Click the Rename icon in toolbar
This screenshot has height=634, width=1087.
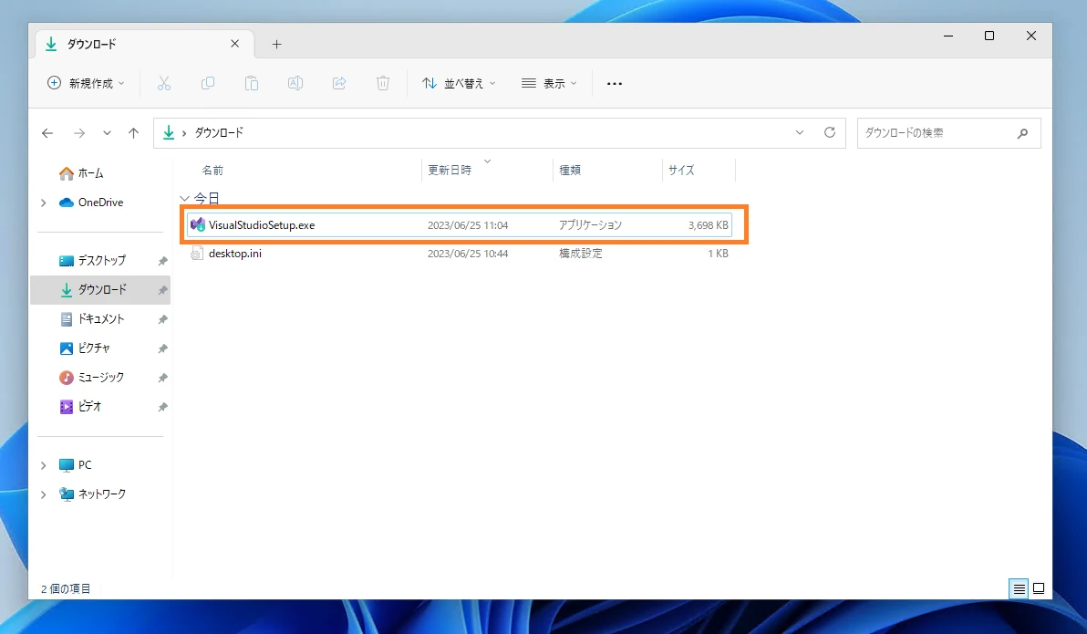click(x=295, y=83)
